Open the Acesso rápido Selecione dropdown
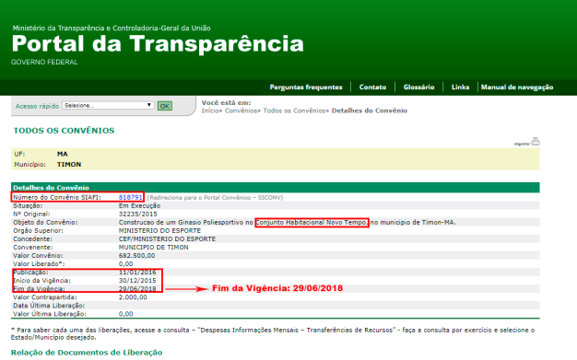 point(108,106)
